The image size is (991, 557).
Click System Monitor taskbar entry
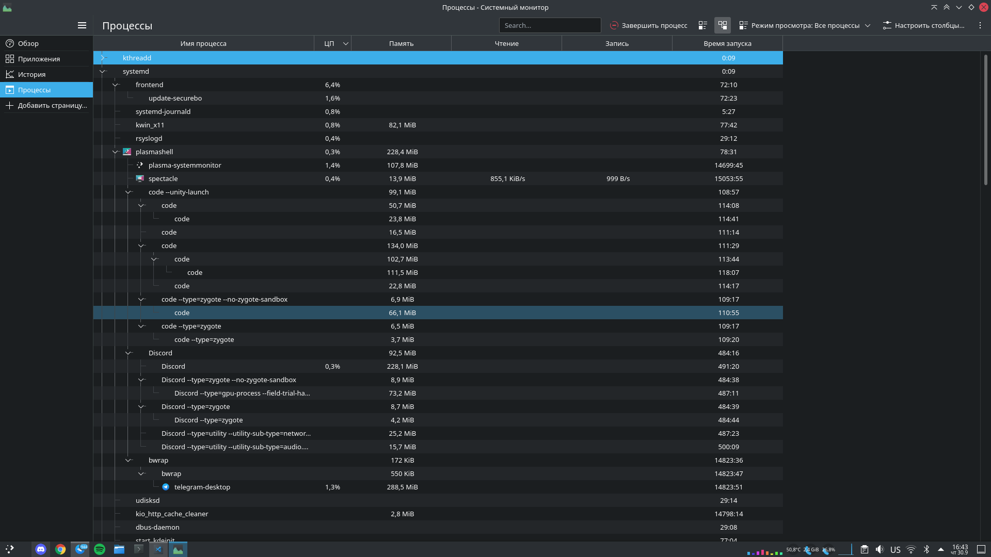click(x=178, y=549)
